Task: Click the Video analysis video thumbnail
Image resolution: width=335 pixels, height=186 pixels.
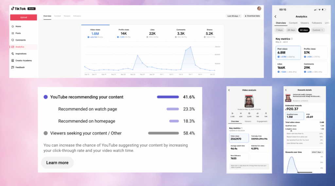Action: pos(249,101)
